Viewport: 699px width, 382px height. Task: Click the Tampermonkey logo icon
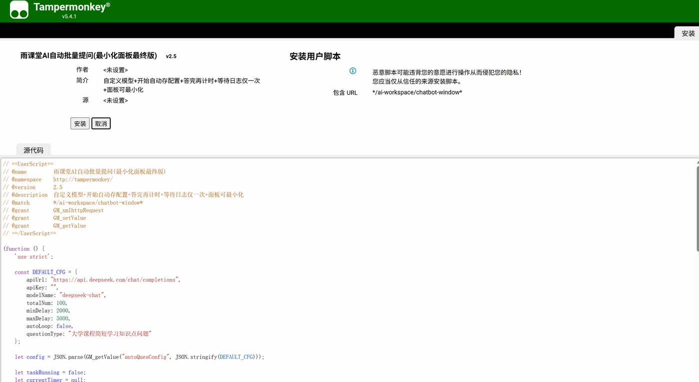[19, 10]
